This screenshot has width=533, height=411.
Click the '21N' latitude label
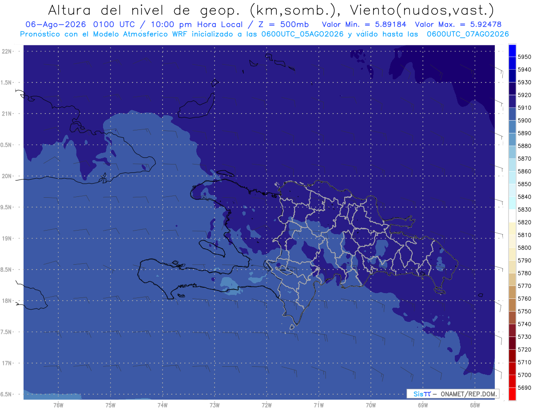(8, 114)
